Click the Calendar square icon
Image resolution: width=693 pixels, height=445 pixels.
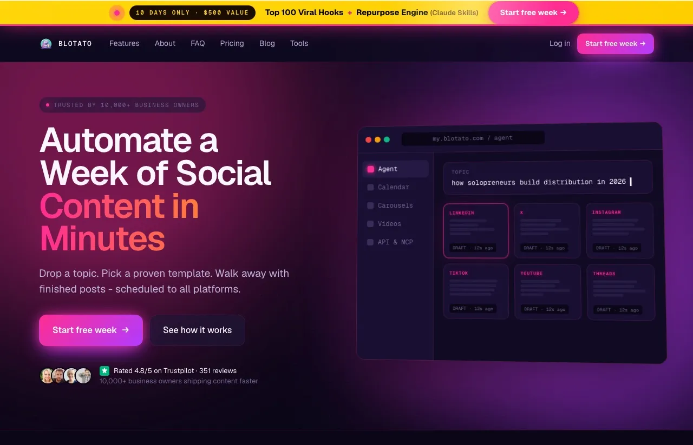coord(371,188)
